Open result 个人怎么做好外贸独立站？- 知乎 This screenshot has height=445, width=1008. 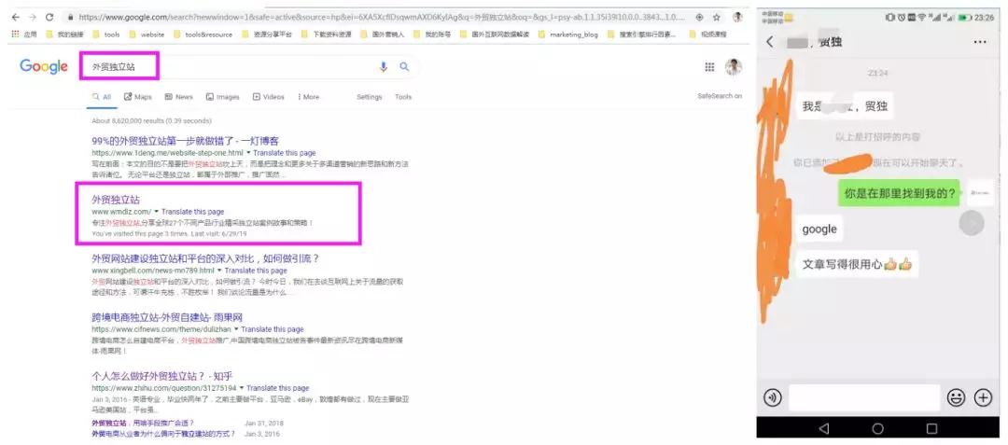pyautogui.click(x=162, y=376)
